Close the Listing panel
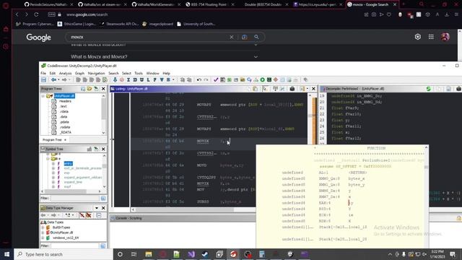462x260 pixels. (313, 89)
